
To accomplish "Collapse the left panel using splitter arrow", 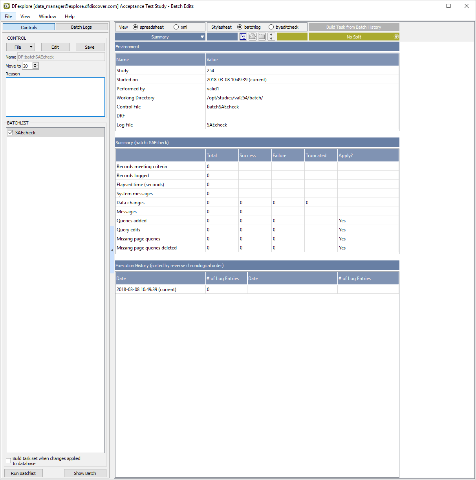I will pyautogui.click(x=112, y=250).
